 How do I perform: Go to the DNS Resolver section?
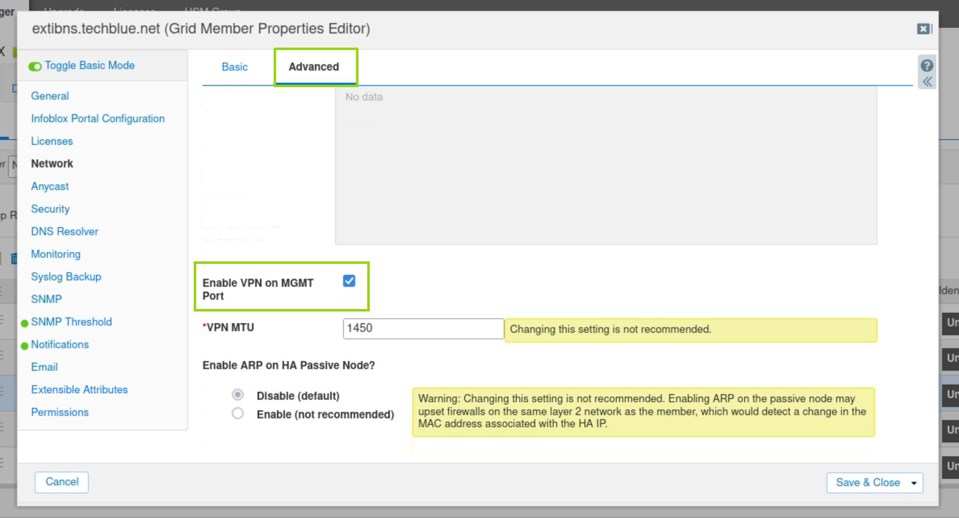(65, 232)
